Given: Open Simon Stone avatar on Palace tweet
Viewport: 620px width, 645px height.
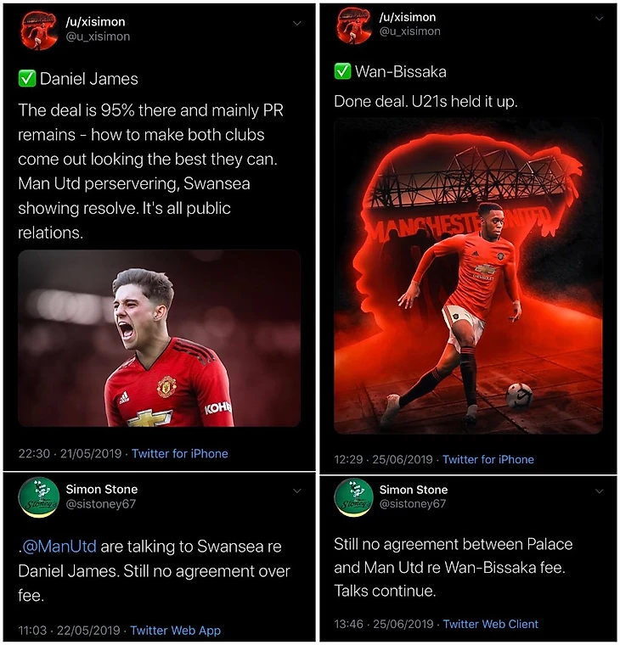Looking at the screenshot, I should pyautogui.click(x=354, y=497).
